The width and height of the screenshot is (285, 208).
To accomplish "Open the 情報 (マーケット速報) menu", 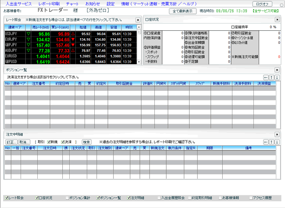I will pos(159,4).
